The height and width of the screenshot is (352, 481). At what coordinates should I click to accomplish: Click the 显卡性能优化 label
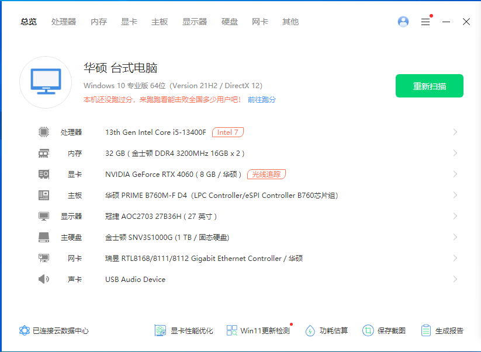pyautogui.click(x=192, y=330)
